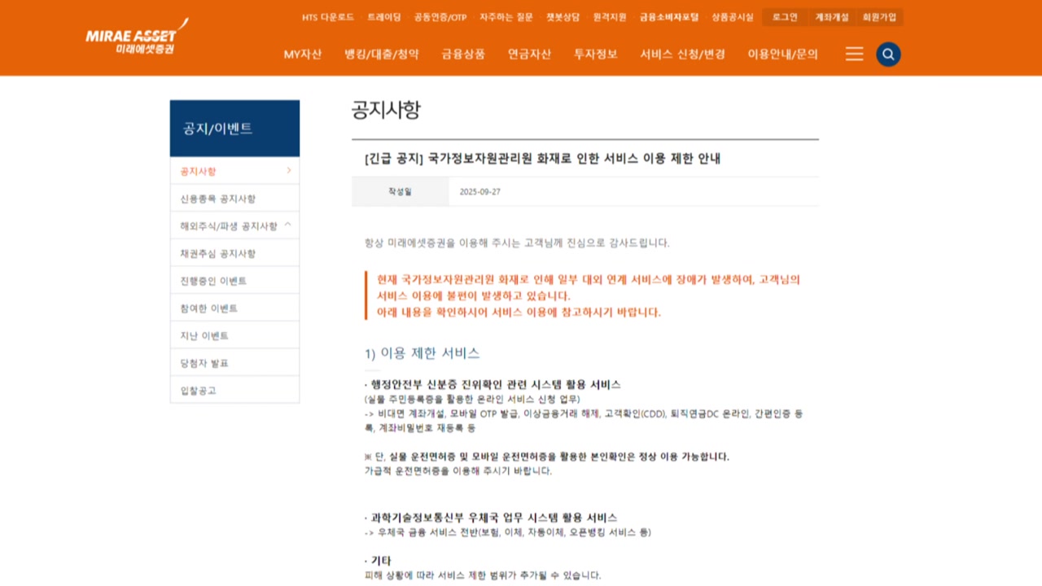Open the hamburger full menu icon
The height and width of the screenshot is (586, 1042).
854,54
